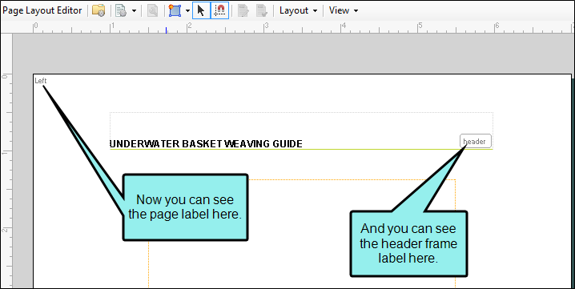The image size is (575, 289).
Task: Click the vertical ruler on left
Action: click(x=6, y=162)
